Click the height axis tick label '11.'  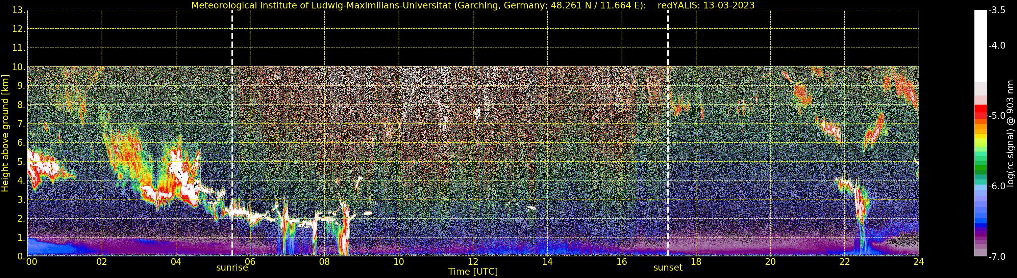point(19,48)
